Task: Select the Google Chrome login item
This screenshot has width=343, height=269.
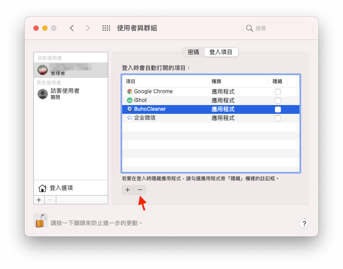Action: pos(211,91)
